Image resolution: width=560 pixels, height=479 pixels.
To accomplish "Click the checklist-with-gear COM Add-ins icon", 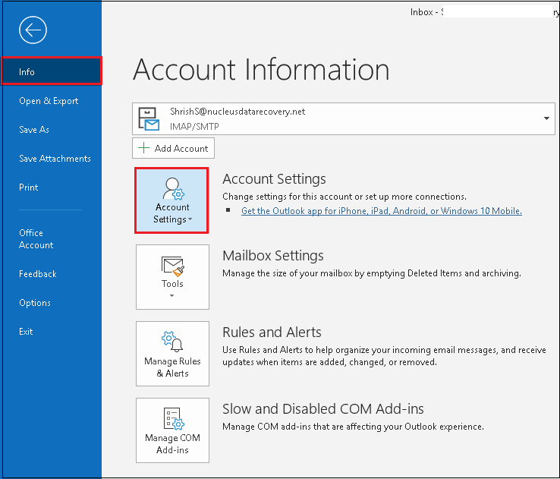I will pos(174,418).
